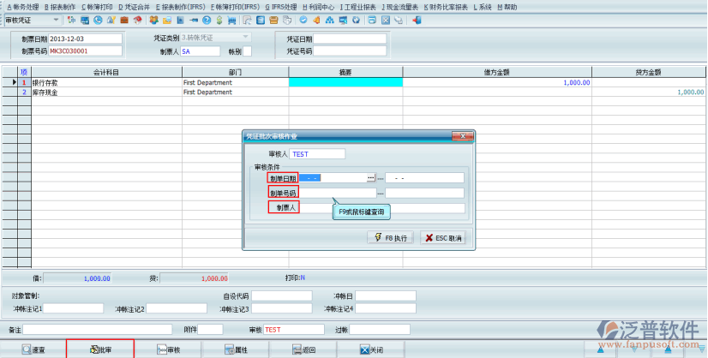Click the 批审 batch audit button

pos(100,349)
